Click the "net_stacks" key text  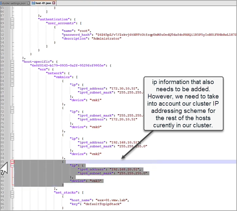pyautogui.click(x=66, y=192)
